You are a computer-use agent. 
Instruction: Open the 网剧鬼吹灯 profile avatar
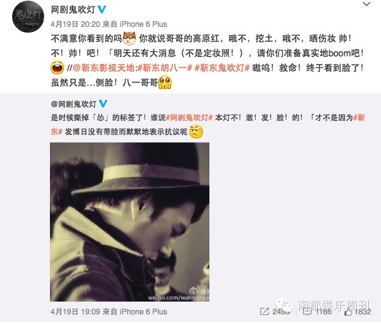(x=28, y=17)
